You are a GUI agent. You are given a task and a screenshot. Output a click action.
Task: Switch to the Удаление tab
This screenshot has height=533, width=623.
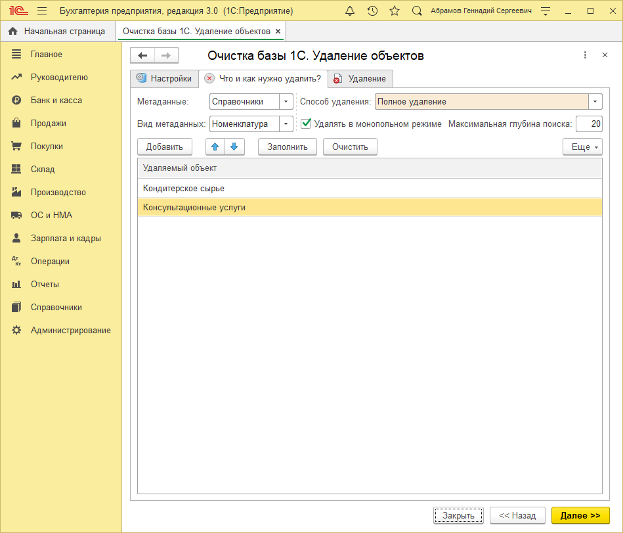pos(360,78)
